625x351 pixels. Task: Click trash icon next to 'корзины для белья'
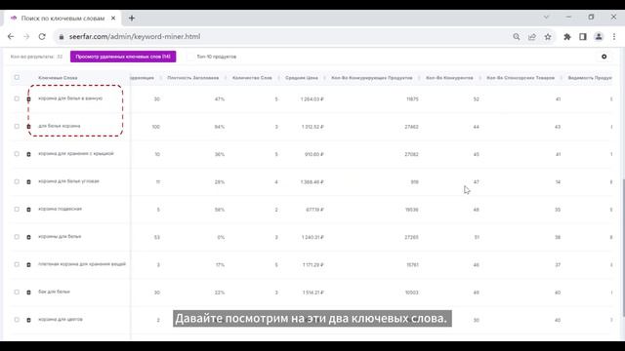[x=28, y=237]
